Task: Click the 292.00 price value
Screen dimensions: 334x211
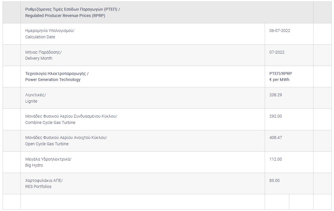Action: click(276, 116)
